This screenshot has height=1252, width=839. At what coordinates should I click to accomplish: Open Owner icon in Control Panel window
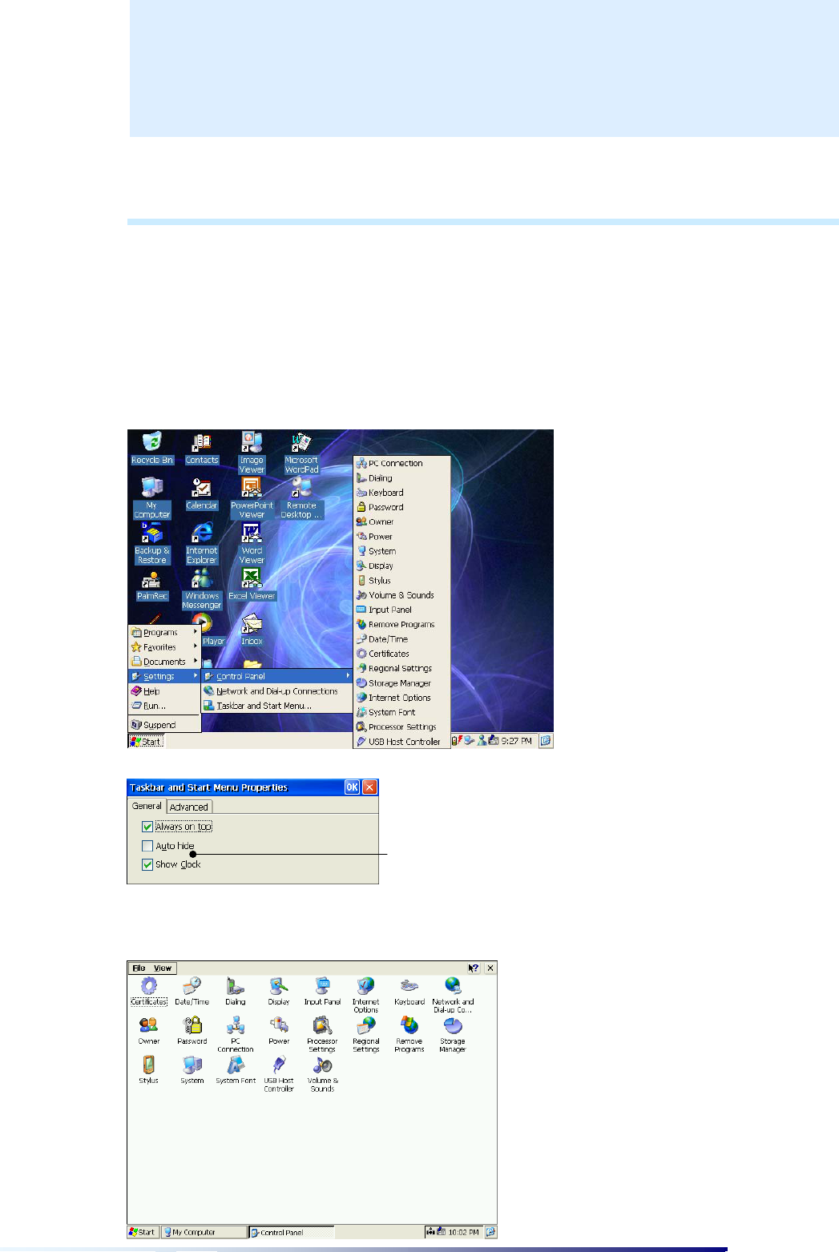149,1030
